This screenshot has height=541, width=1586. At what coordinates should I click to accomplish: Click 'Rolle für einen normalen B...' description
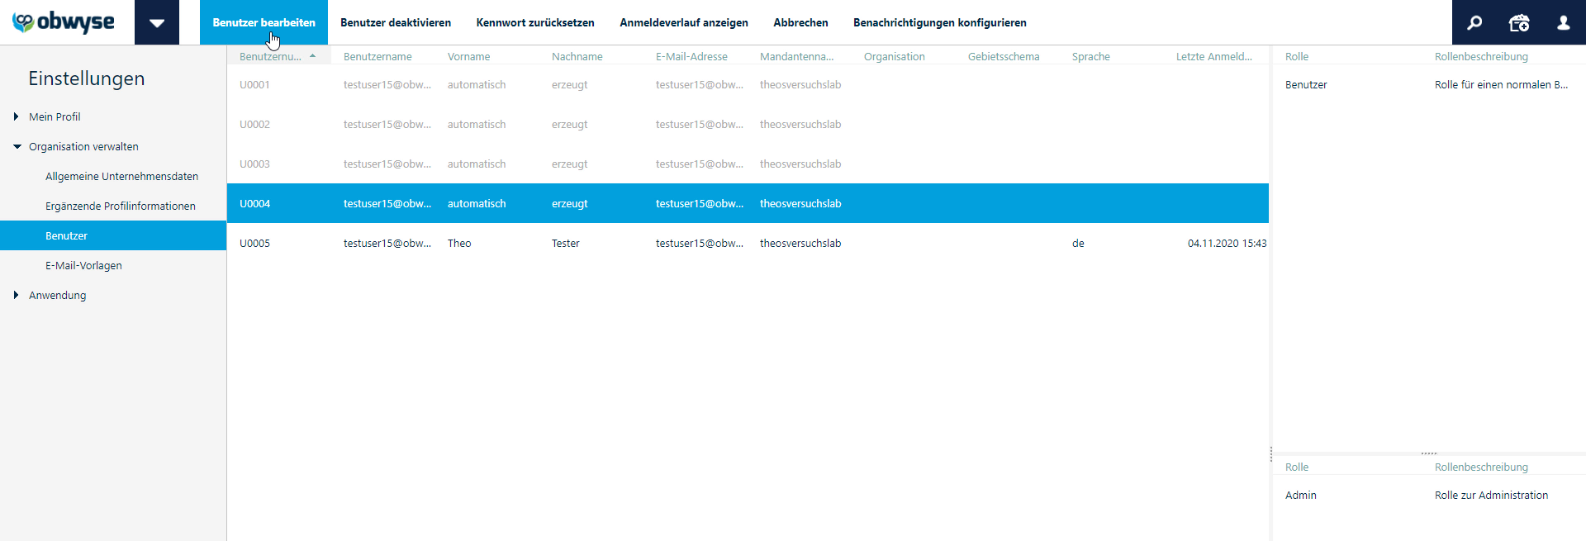click(1501, 84)
